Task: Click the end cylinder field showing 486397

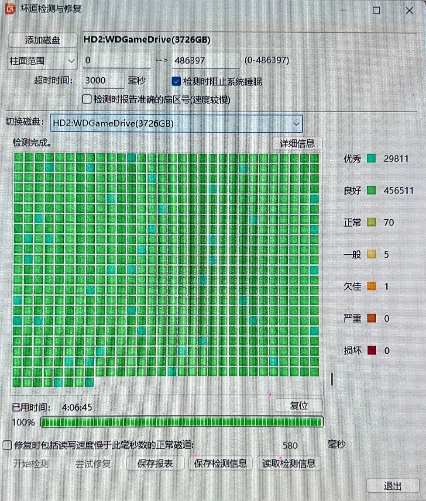Action: click(x=206, y=60)
